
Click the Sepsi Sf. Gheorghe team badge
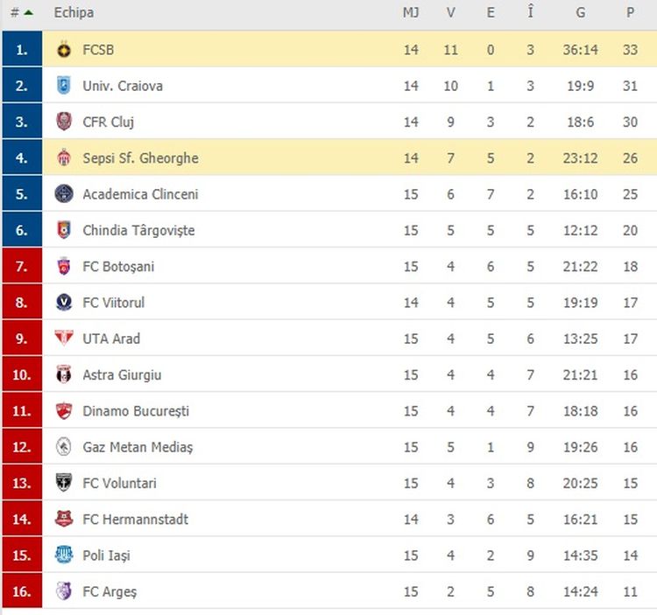tap(63, 158)
